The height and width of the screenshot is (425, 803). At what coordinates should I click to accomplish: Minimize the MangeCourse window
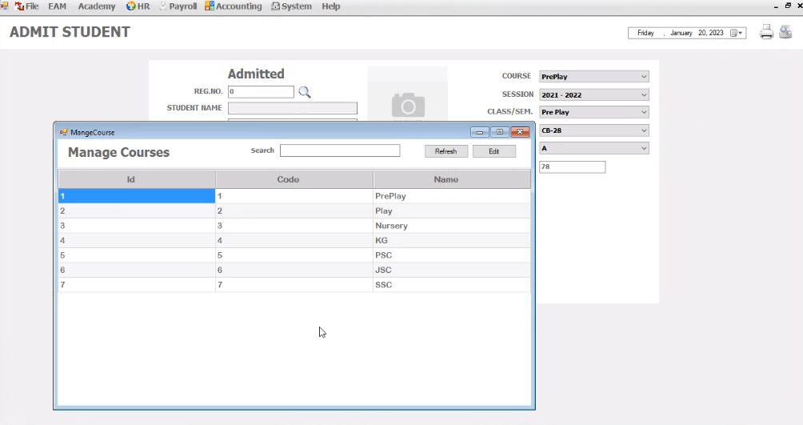pyautogui.click(x=480, y=132)
